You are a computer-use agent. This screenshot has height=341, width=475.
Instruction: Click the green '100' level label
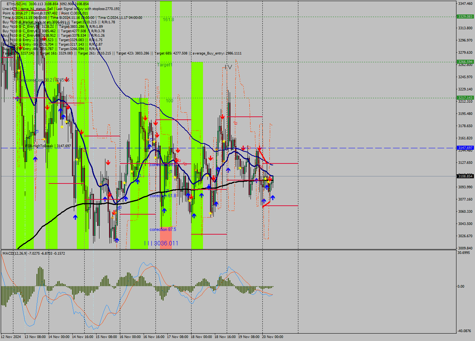[x=170, y=101]
